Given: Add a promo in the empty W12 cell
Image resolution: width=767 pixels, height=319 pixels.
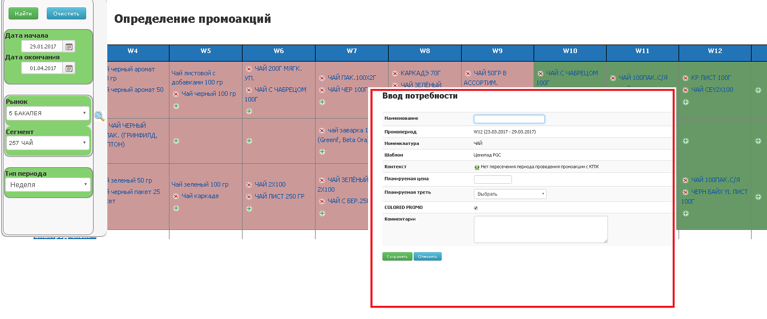Looking at the screenshot, I should [x=685, y=140].
